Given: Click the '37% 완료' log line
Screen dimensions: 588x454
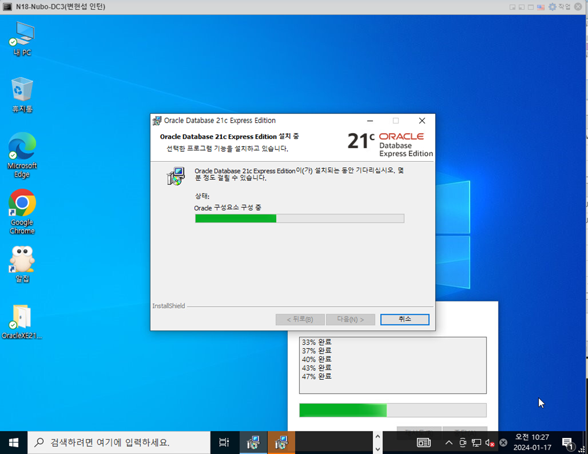Looking at the screenshot, I should [317, 350].
